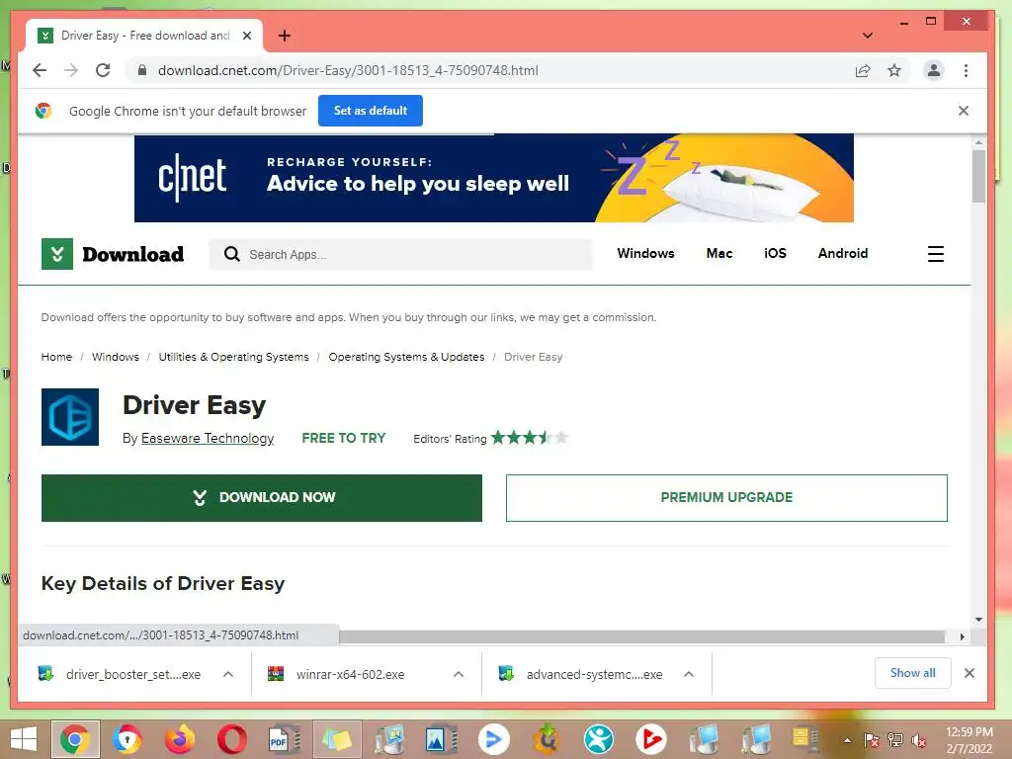Open the Android category menu
1012x759 pixels.
[842, 254]
